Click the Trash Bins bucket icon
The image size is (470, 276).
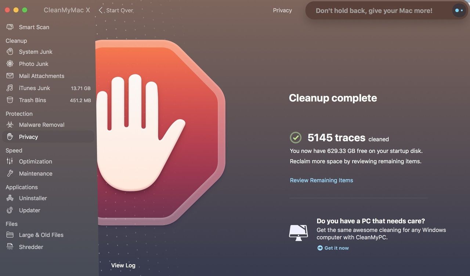[10, 100]
